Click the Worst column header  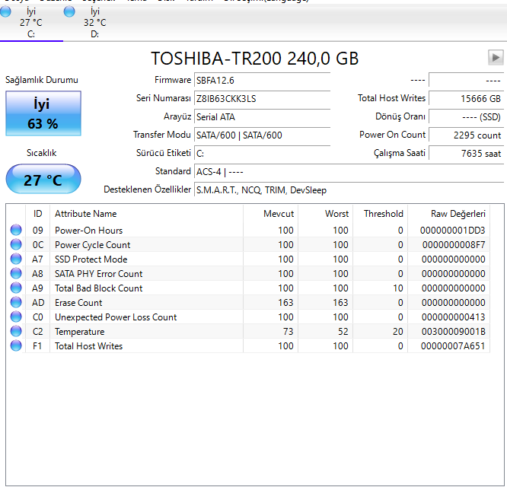325,214
